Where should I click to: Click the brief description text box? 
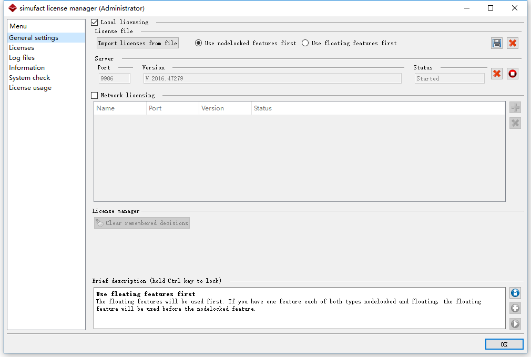coord(300,308)
